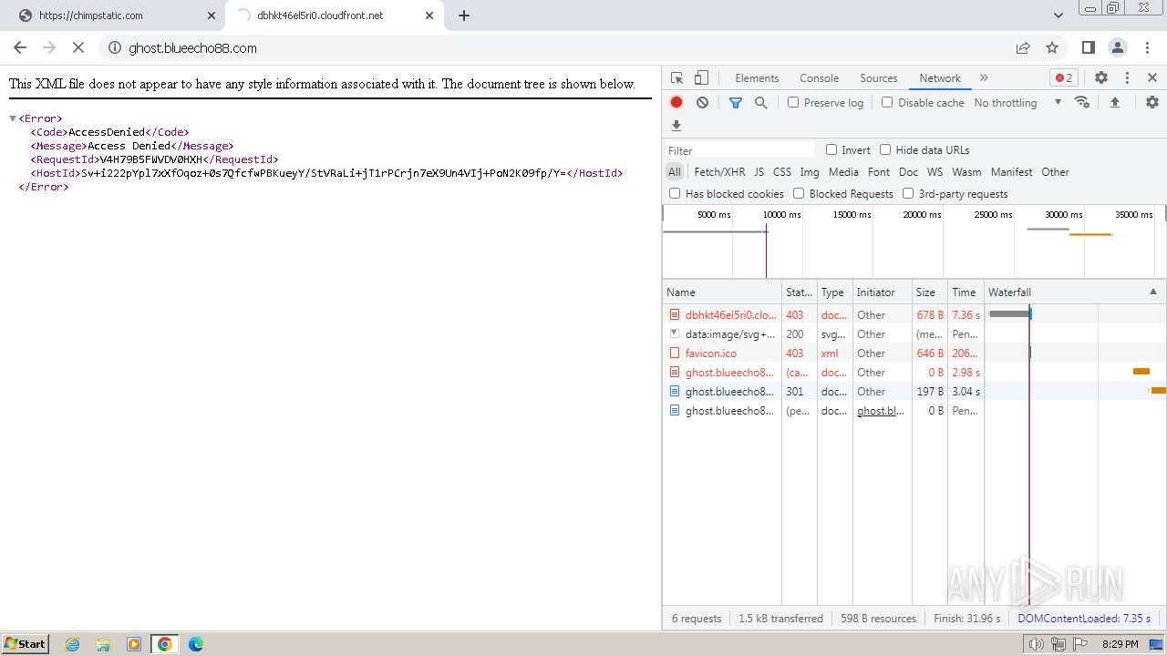Open a new browser tab
This screenshot has width=1167, height=656.
[464, 15]
